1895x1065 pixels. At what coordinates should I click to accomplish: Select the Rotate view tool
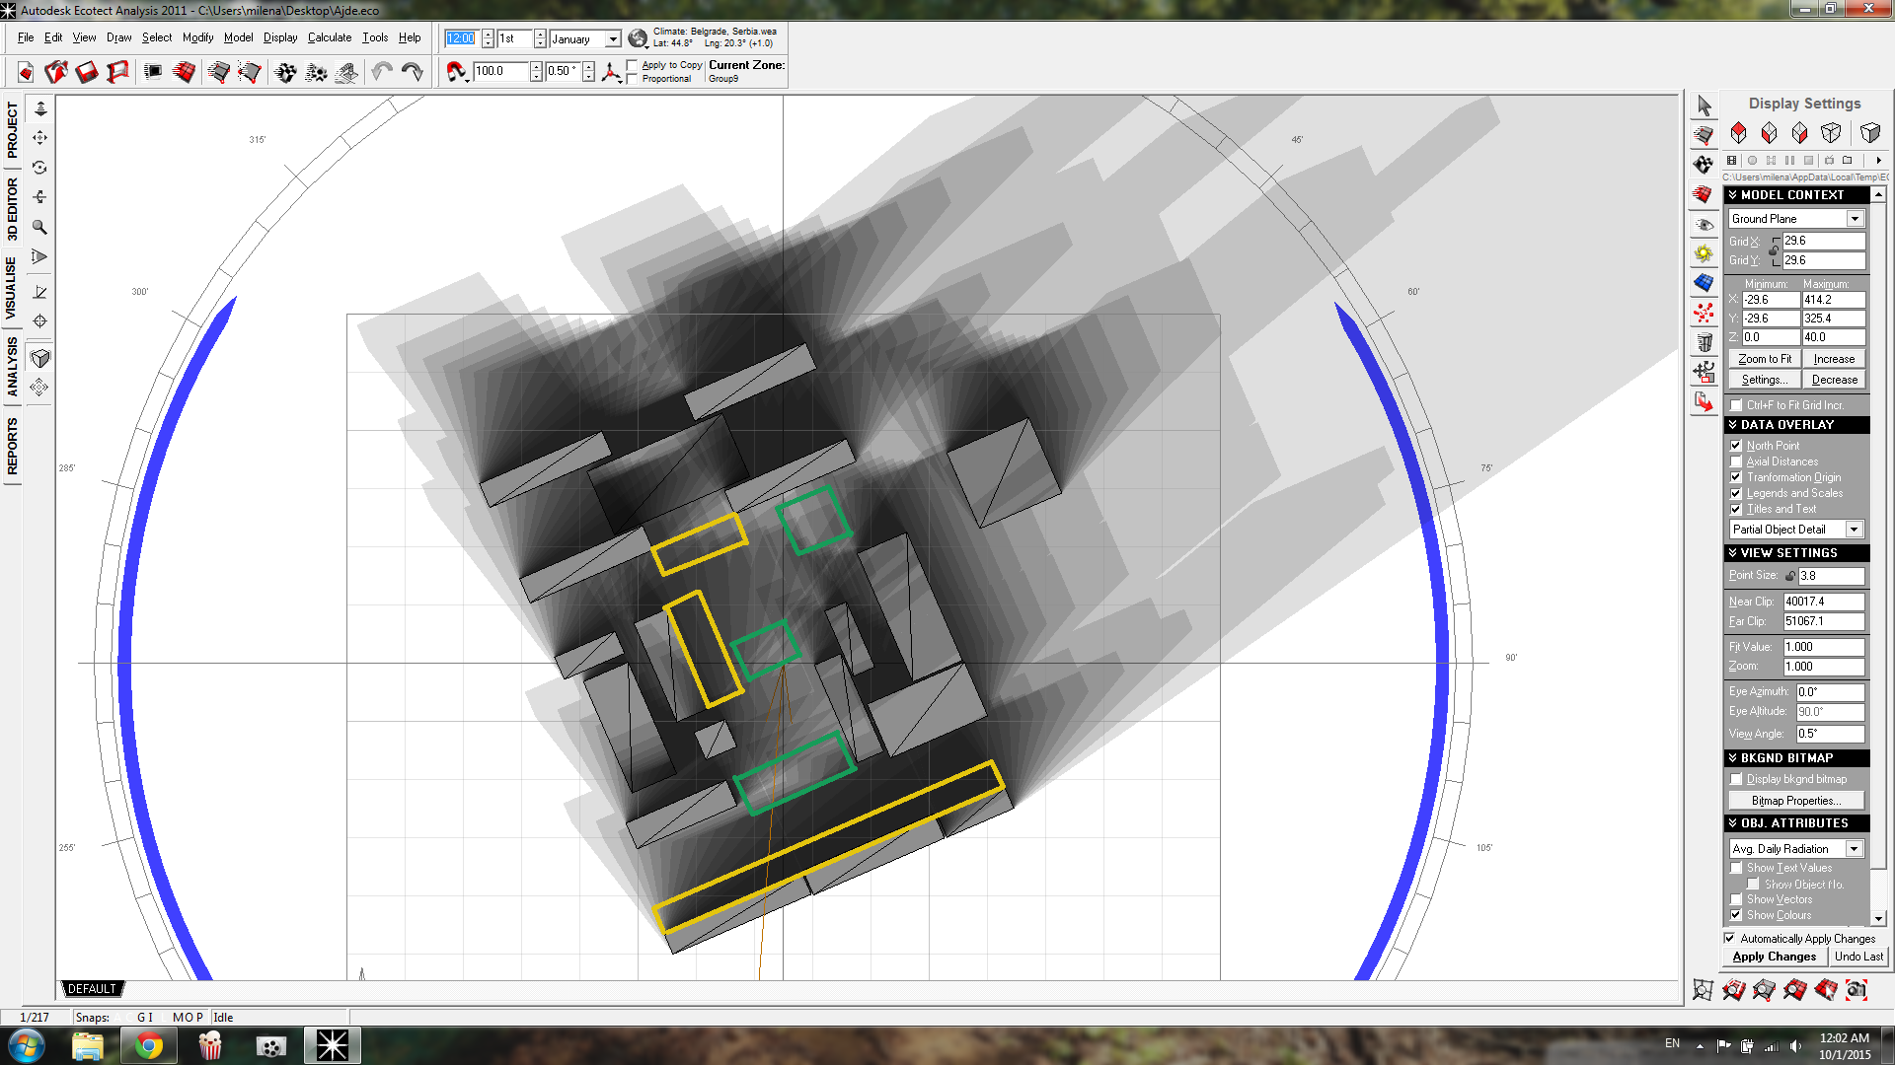coord(39,168)
